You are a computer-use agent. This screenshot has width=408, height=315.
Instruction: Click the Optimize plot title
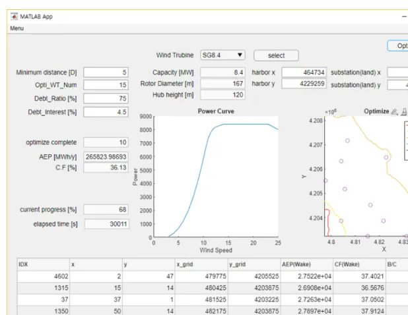376,111
